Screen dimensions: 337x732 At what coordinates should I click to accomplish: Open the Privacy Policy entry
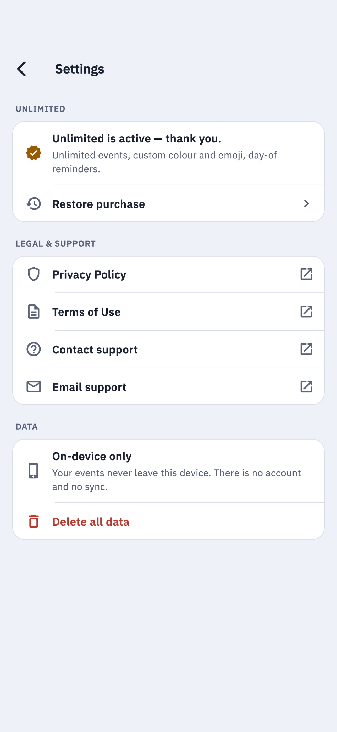tap(169, 274)
